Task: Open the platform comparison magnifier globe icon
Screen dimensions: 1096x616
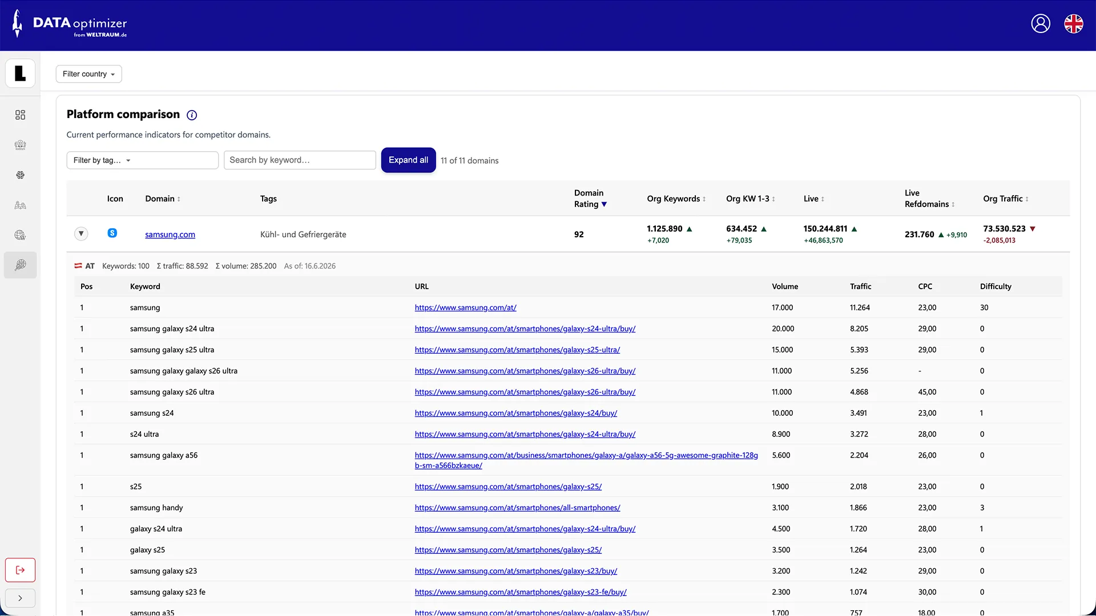Action: click(21, 265)
